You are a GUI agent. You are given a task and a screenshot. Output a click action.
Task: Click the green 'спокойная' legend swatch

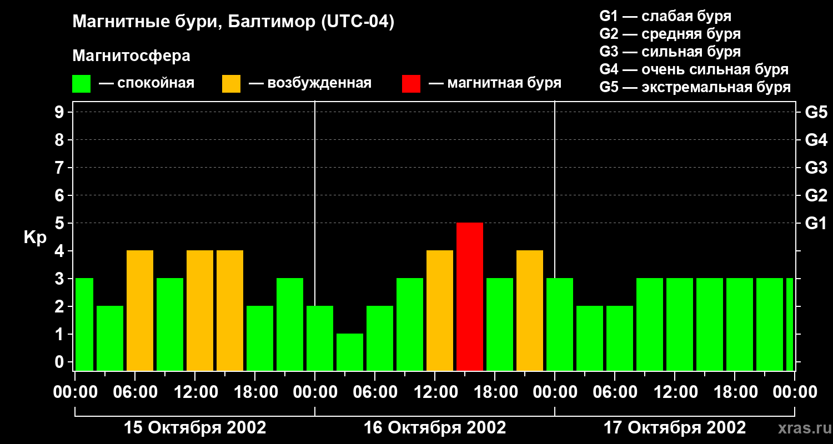pos(81,84)
